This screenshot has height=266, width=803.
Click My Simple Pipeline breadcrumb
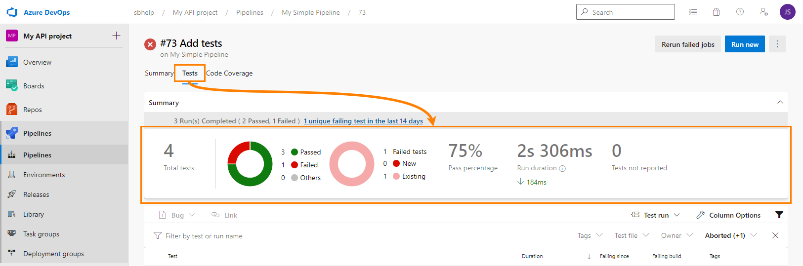(311, 12)
